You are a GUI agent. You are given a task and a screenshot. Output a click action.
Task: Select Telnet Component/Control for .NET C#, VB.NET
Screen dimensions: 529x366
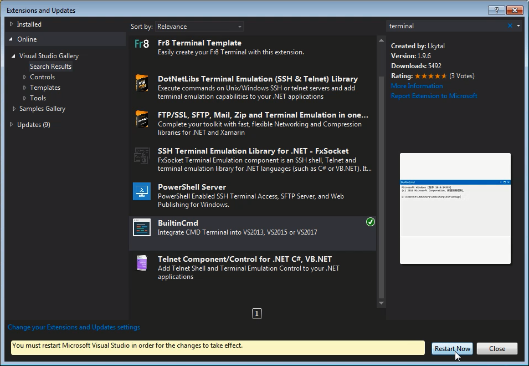tap(245, 259)
